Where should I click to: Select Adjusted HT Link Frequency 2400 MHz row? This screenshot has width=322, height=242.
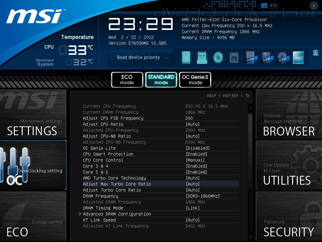(x=161, y=226)
